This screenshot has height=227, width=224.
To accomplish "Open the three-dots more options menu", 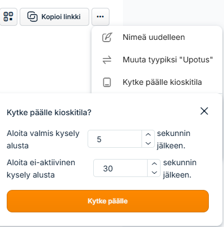I will pyautogui.click(x=100, y=17).
